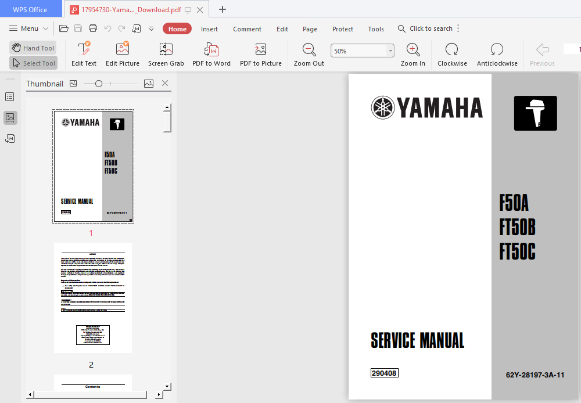The height and width of the screenshot is (403, 581).
Task: Click the export-to-Word quick access icon
Action: pos(137,28)
